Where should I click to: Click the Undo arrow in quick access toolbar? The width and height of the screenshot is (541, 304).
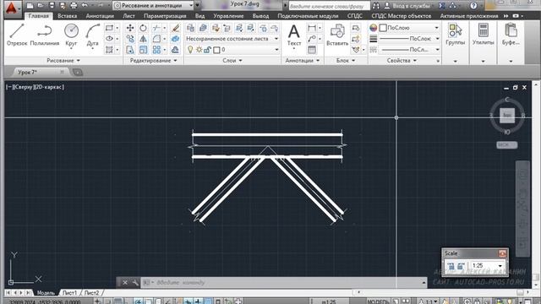[85, 6]
